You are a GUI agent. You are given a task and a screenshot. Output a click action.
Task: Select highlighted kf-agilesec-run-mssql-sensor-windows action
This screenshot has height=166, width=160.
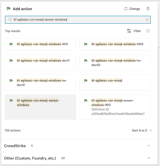(x=40, y=107)
